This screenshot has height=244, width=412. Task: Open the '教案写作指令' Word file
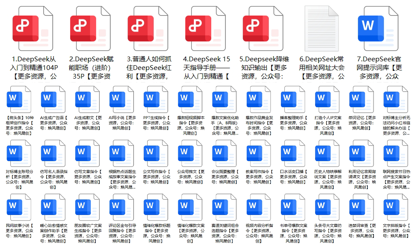pos(258,153)
